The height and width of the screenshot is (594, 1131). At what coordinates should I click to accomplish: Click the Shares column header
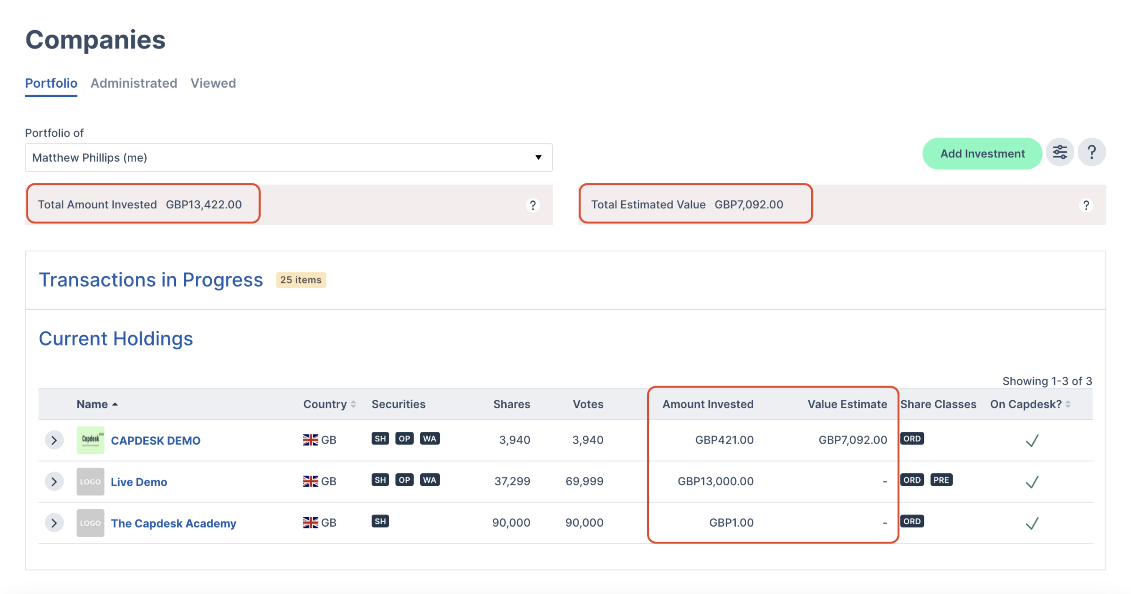click(512, 404)
